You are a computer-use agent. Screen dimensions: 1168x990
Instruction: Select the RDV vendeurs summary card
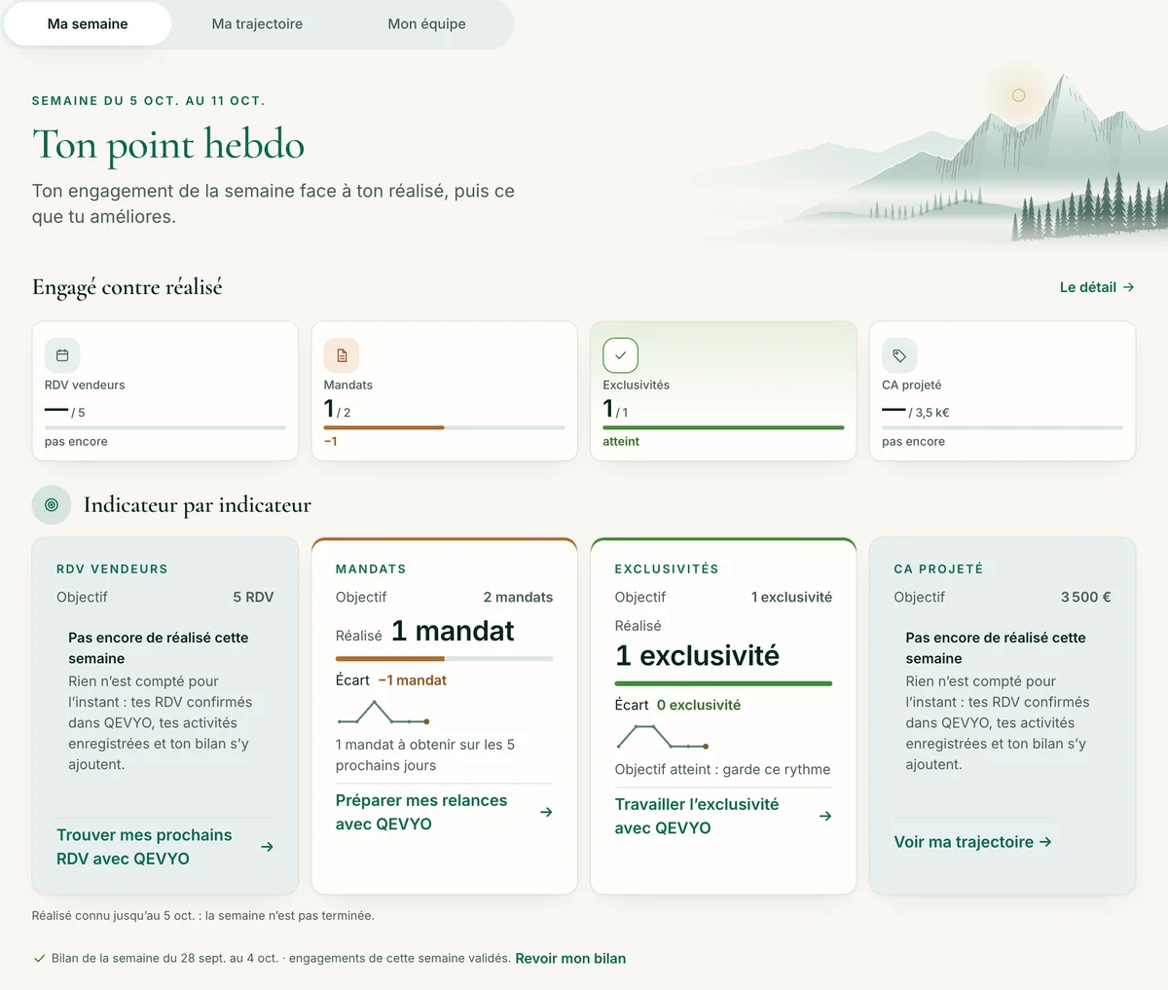[x=165, y=391]
